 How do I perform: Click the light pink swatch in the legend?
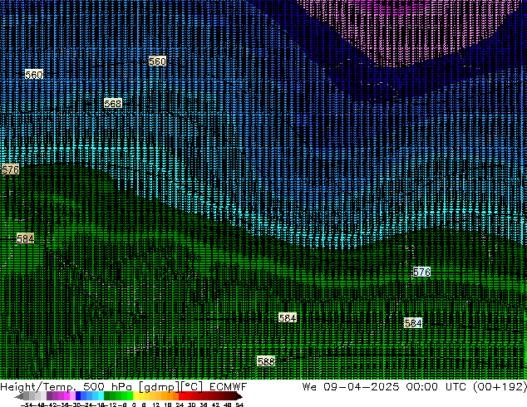pyautogui.click(x=72, y=395)
